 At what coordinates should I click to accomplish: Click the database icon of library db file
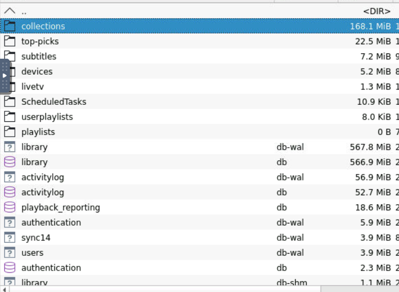(x=9, y=162)
